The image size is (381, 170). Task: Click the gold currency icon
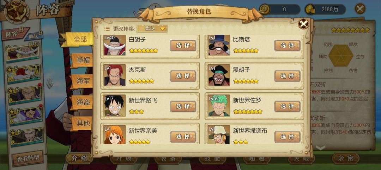(x=310, y=9)
